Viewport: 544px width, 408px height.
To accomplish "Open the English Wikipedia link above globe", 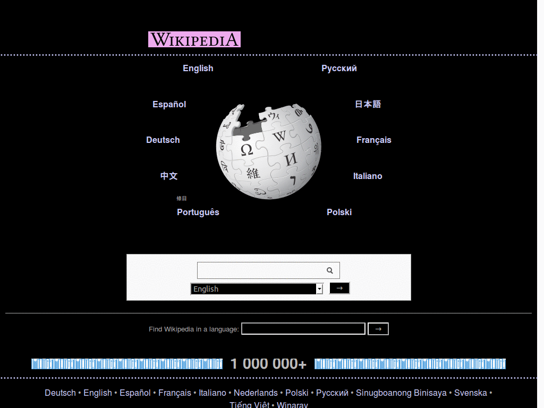I will [x=198, y=69].
